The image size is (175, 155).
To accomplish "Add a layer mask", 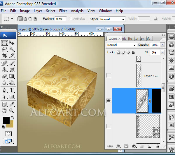I will click(126, 146).
